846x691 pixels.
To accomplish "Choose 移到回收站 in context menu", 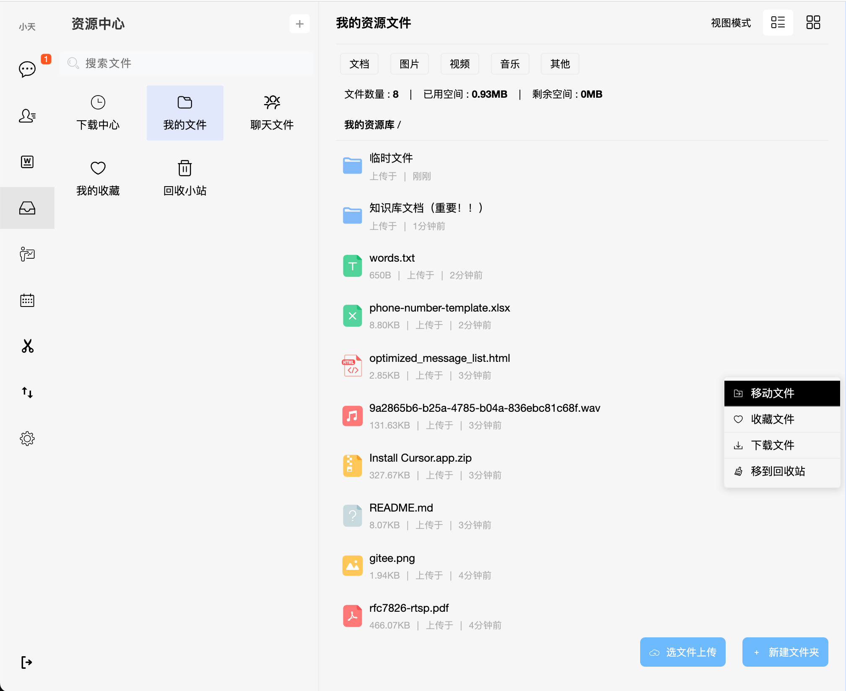I will pyautogui.click(x=782, y=471).
